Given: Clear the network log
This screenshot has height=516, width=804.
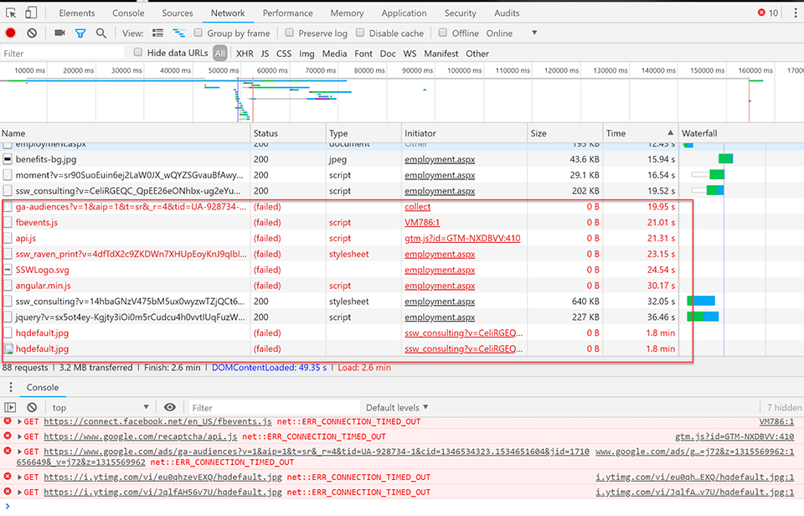Looking at the screenshot, I should coord(32,34).
